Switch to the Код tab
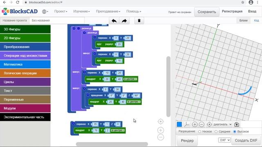Viewport: 262px width, 147px height. pyautogui.click(x=256, y=20)
